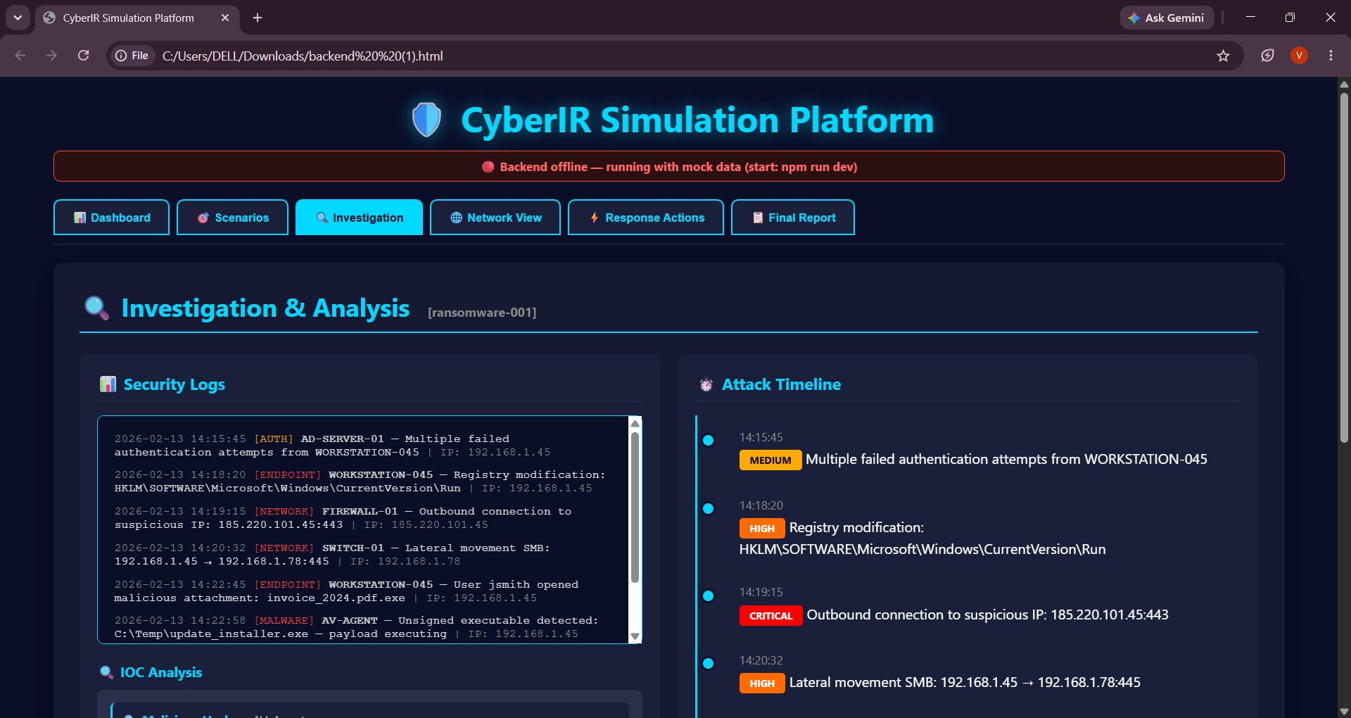Open the tab search dropdown arrow
The width and height of the screenshot is (1351, 718).
tap(18, 18)
